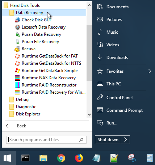Open Runtime RAID Recovery for Windows icon
The image size is (155, 165).
(17, 92)
